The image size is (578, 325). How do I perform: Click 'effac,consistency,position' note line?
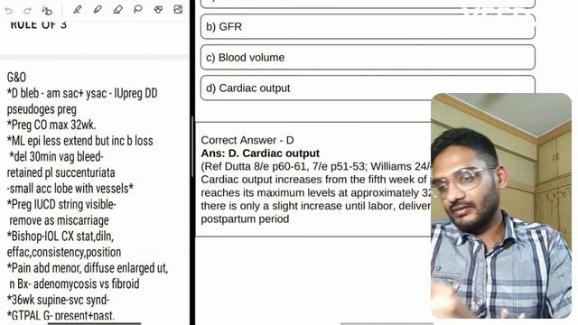(x=64, y=252)
